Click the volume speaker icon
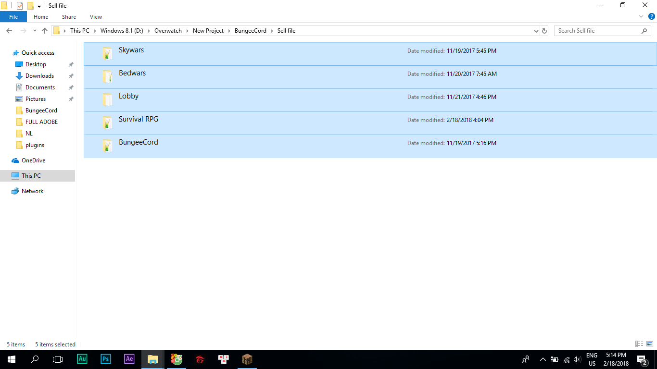The height and width of the screenshot is (369, 657). 577,359
